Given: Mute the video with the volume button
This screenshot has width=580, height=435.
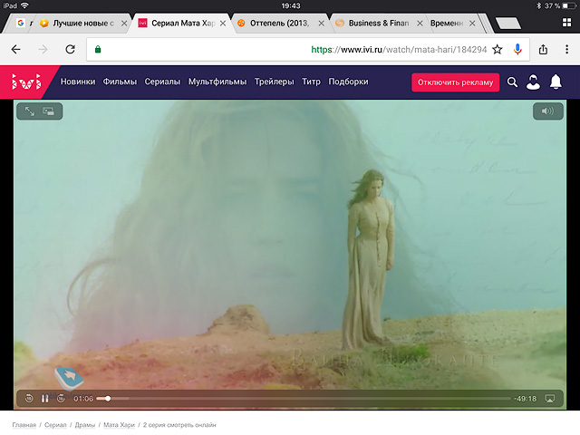Looking at the screenshot, I should pyautogui.click(x=547, y=111).
